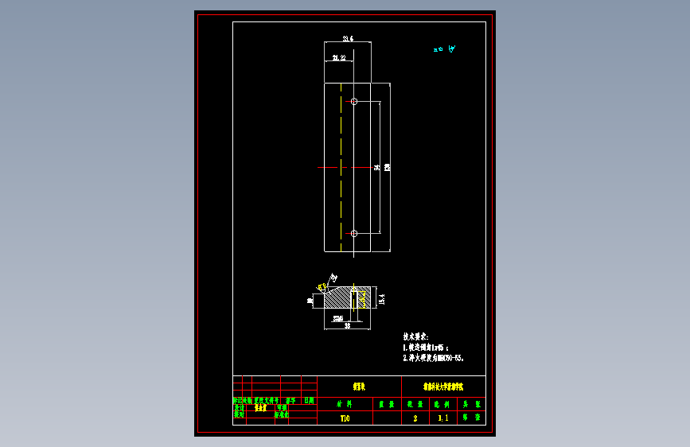This screenshot has height=447, width=690.
Task: Click the lower hole circle in plan view
Action: point(354,234)
